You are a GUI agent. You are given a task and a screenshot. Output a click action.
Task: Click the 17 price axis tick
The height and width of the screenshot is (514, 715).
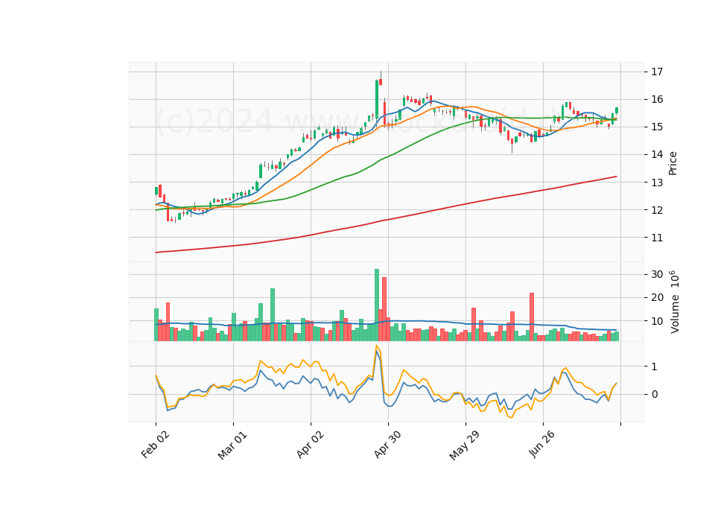click(657, 72)
